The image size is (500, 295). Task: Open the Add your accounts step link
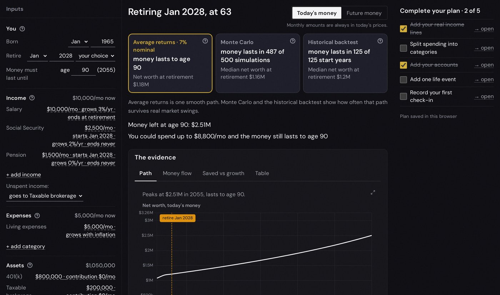[x=484, y=65]
